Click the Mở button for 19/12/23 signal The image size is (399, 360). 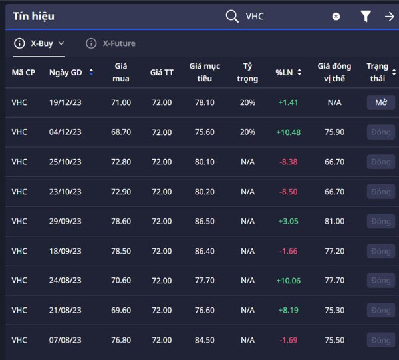380,102
